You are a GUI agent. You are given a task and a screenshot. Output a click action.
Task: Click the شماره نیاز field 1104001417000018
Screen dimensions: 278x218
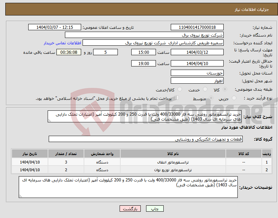click(x=197, y=27)
